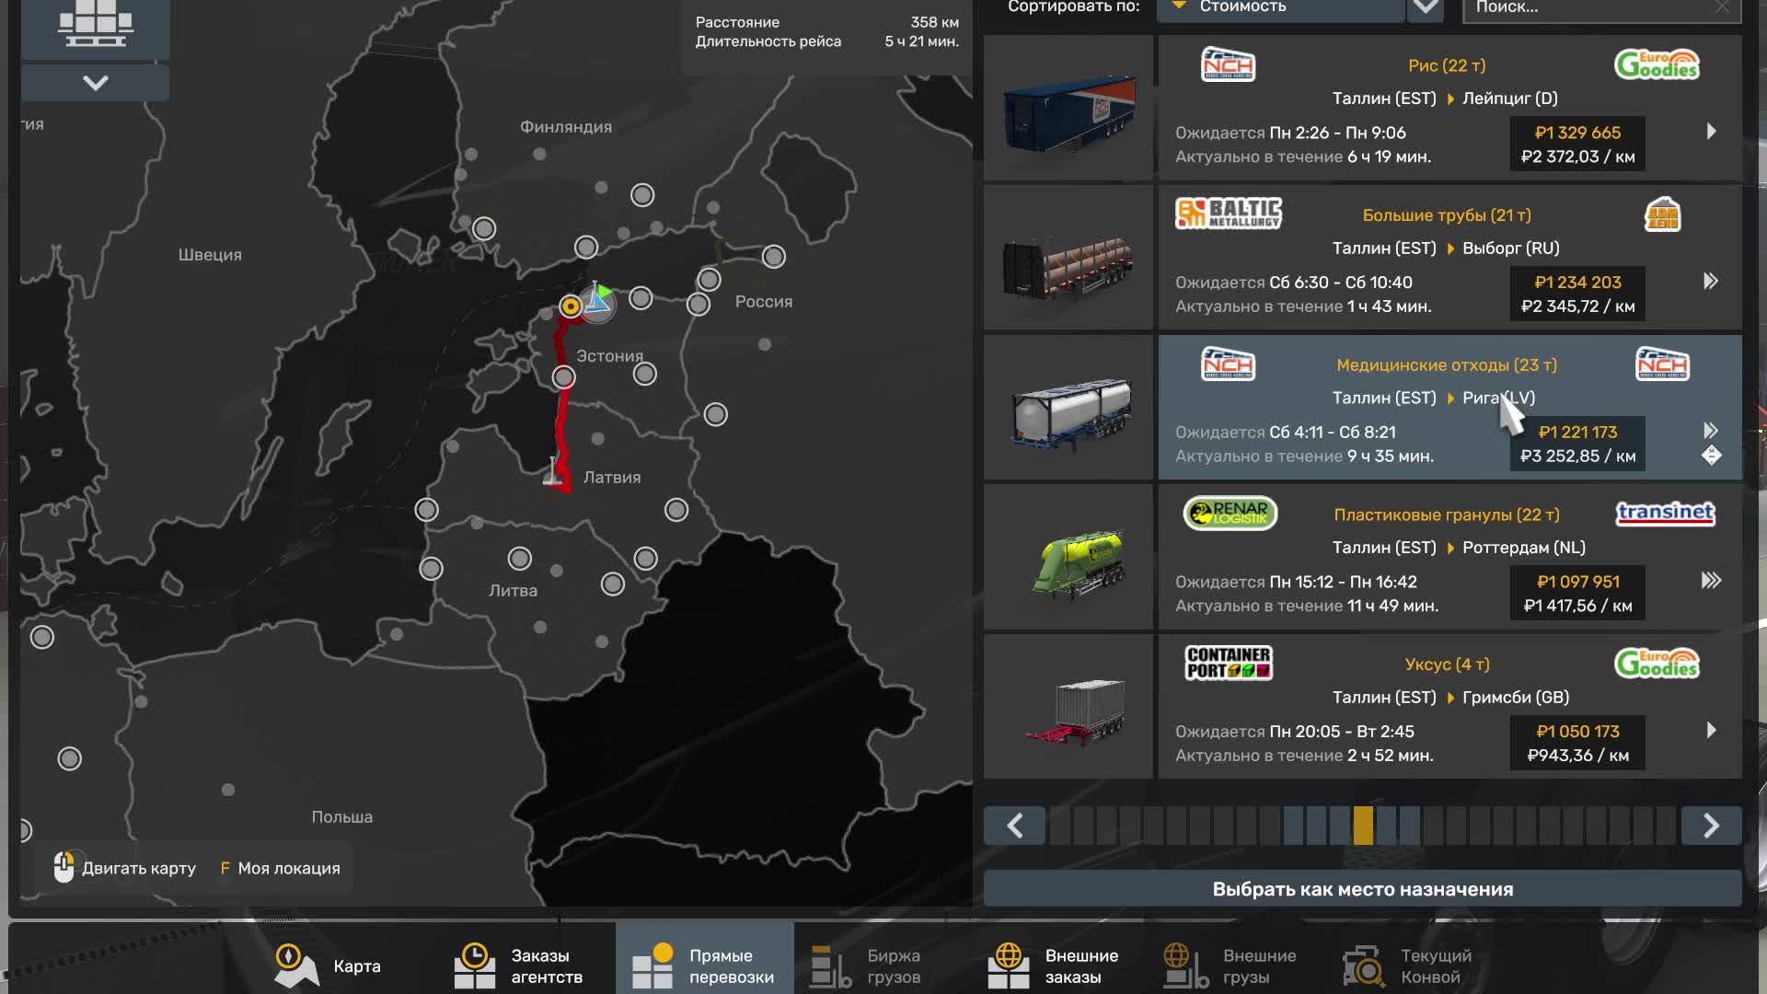Screen dimensions: 1767x994
Task: Click the cargo pallet icon at top-left
Action: 95,24
